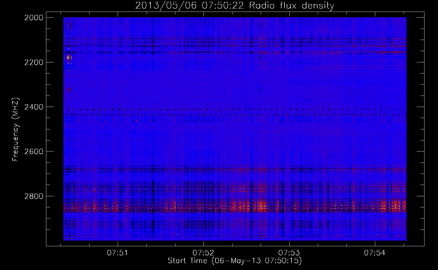Click the 2600 frequency axis label
The image size is (438, 270).
(x=34, y=151)
